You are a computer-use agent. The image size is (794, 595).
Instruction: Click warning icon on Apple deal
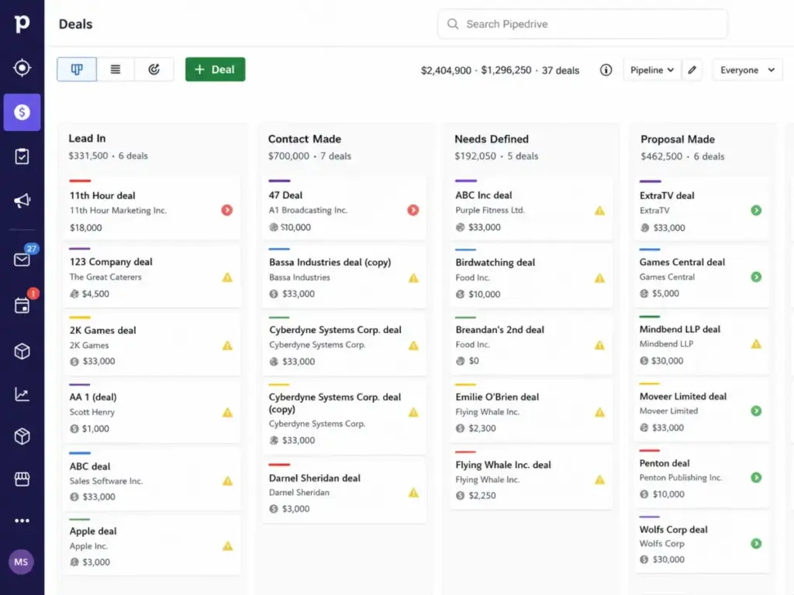[x=227, y=546]
